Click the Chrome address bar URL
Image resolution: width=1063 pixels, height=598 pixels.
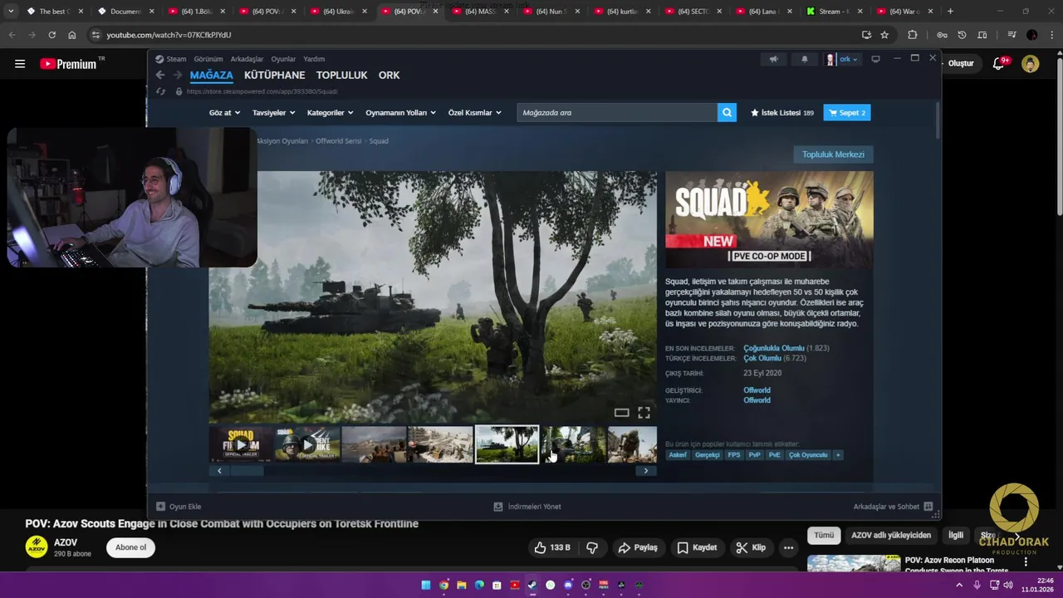tap(169, 35)
